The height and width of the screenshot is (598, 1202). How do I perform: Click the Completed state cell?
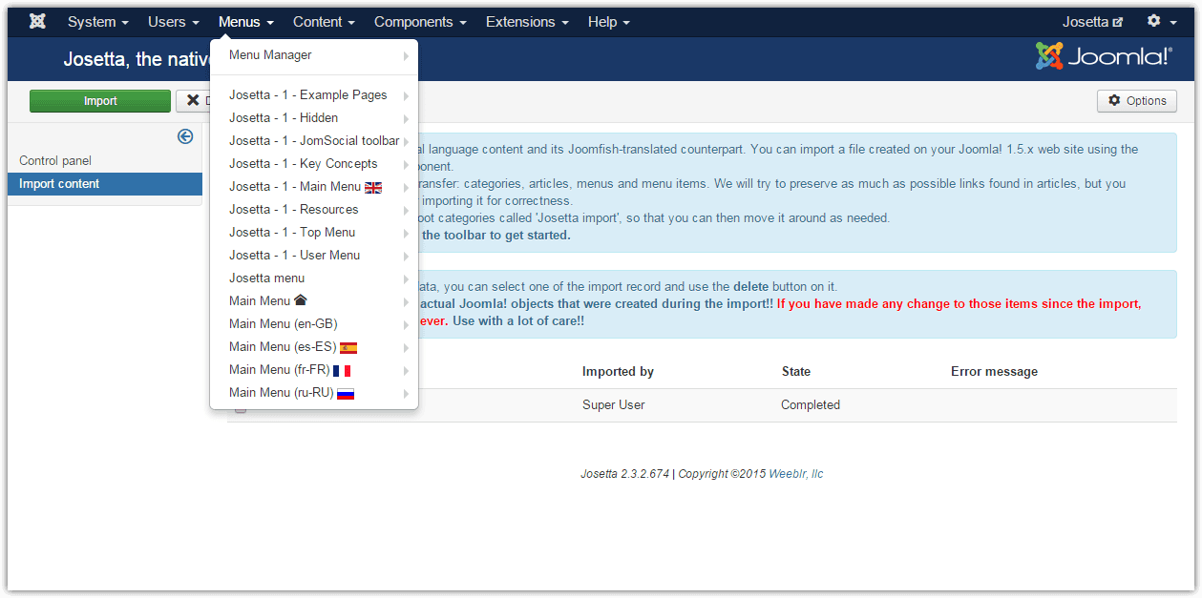click(811, 405)
